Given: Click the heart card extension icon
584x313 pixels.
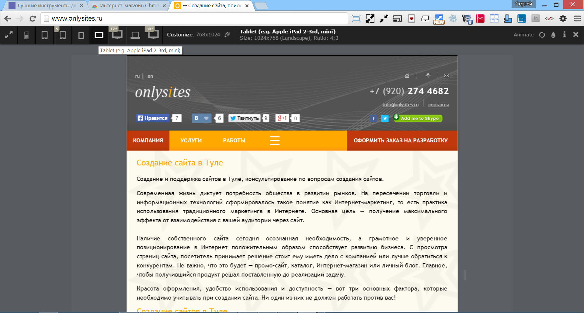Looking at the screenshot, I should (x=411, y=19).
